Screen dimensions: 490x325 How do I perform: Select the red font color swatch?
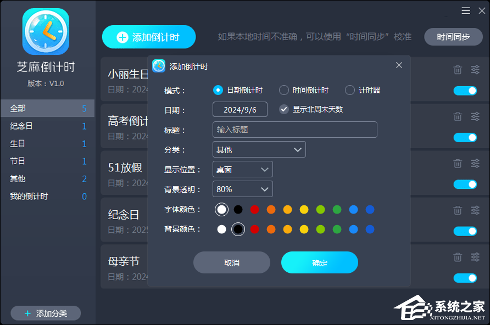pyautogui.click(x=254, y=209)
